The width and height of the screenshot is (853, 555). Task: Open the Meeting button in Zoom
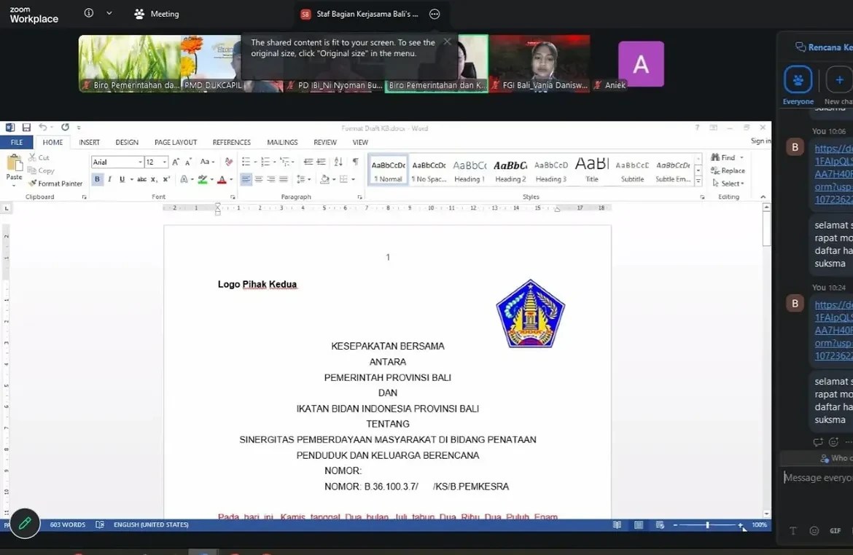pyautogui.click(x=157, y=14)
